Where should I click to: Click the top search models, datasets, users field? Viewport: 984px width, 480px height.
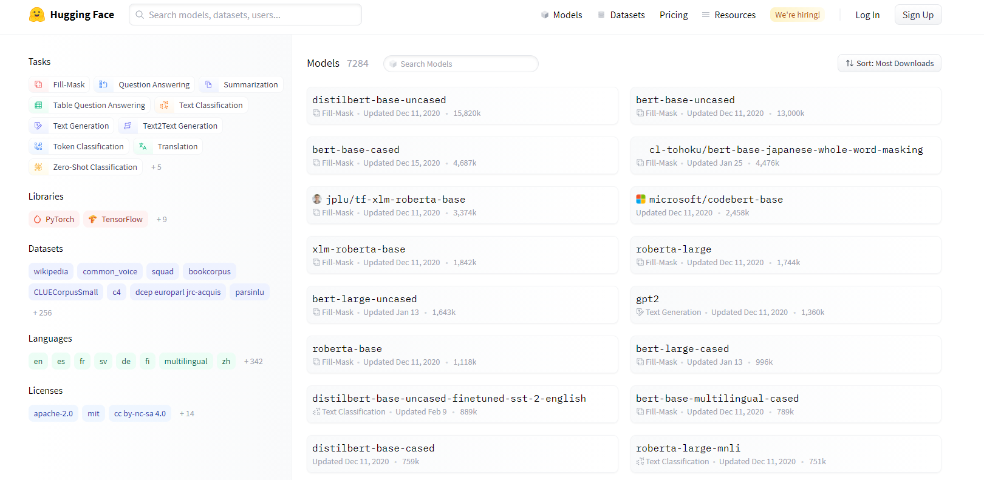tap(245, 15)
